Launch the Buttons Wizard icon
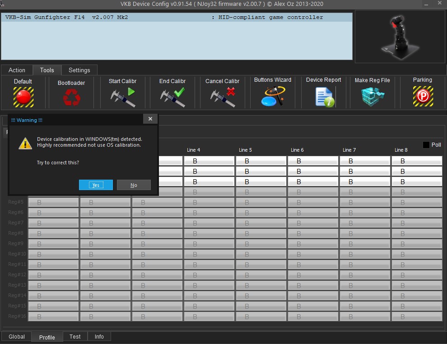 coord(273,96)
